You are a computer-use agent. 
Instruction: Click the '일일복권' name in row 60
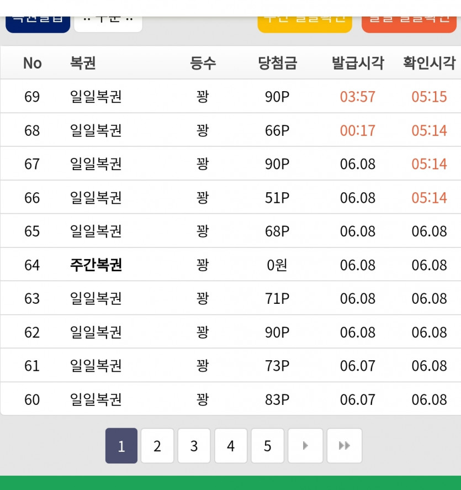click(x=96, y=400)
